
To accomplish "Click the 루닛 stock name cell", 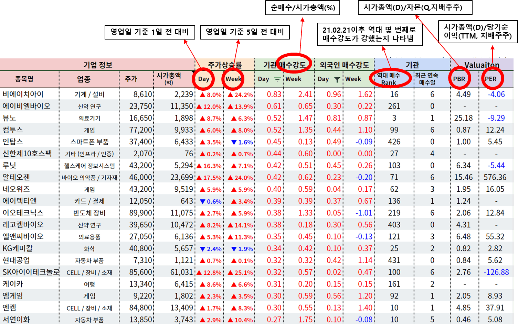I will (9, 165).
